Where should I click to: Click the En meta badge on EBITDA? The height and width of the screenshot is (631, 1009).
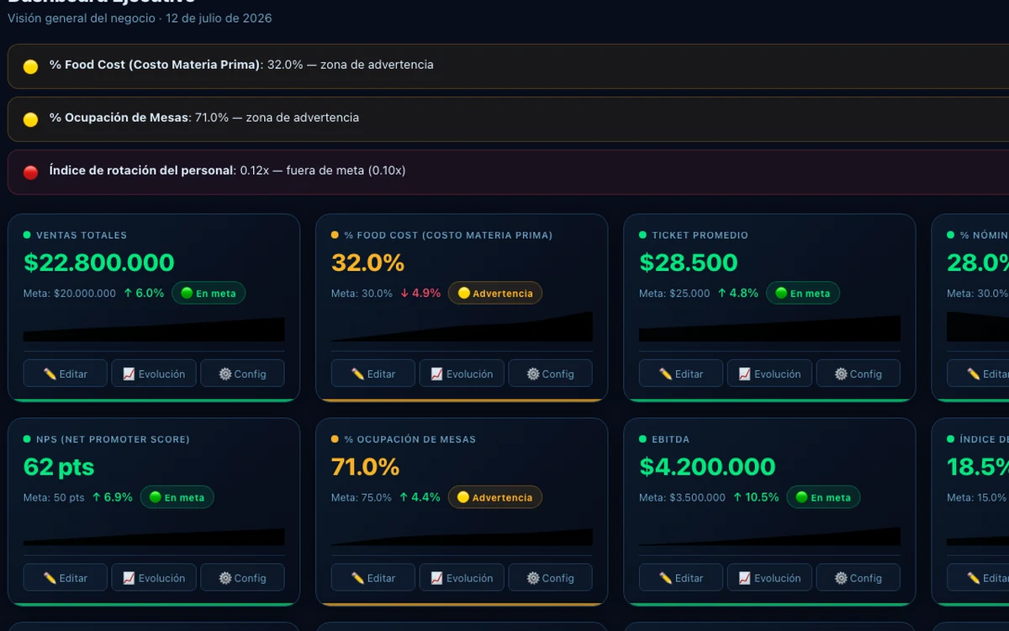823,497
